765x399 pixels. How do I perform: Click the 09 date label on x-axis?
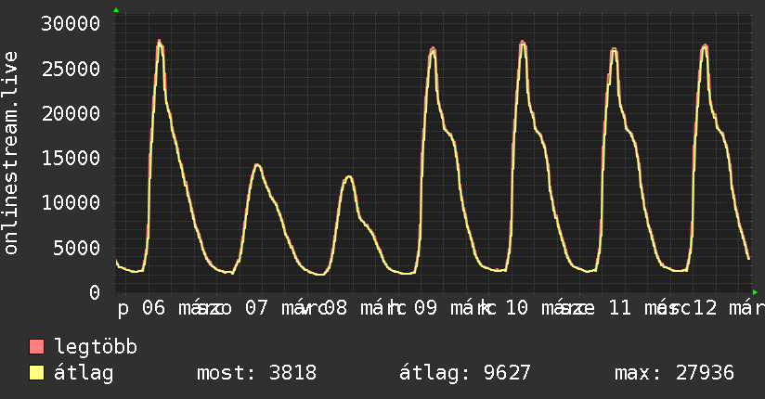click(x=425, y=308)
